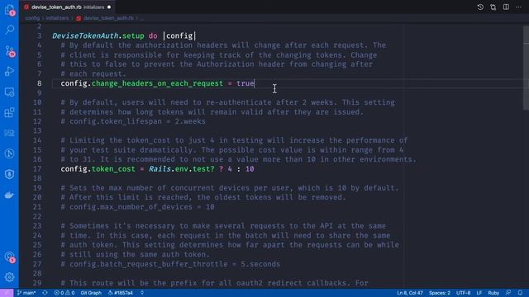The width and height of the screenshot is (529, 297).
Task: Open the Search view in the activity bar
Action: pyautogui.click(x=9, y=30)
